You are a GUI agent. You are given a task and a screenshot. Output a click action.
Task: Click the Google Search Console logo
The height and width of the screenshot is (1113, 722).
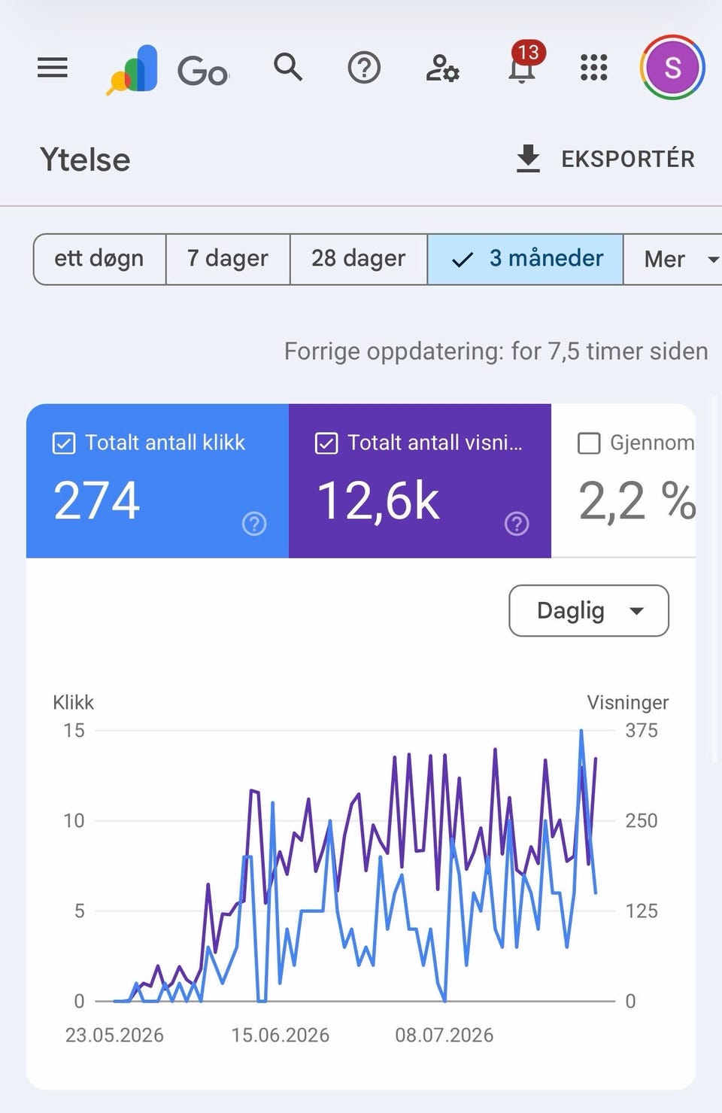tap(167, 70)
